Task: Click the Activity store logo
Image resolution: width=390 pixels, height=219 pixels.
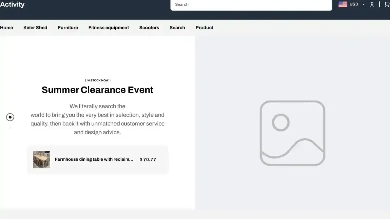Action: (x=12, y=4)
